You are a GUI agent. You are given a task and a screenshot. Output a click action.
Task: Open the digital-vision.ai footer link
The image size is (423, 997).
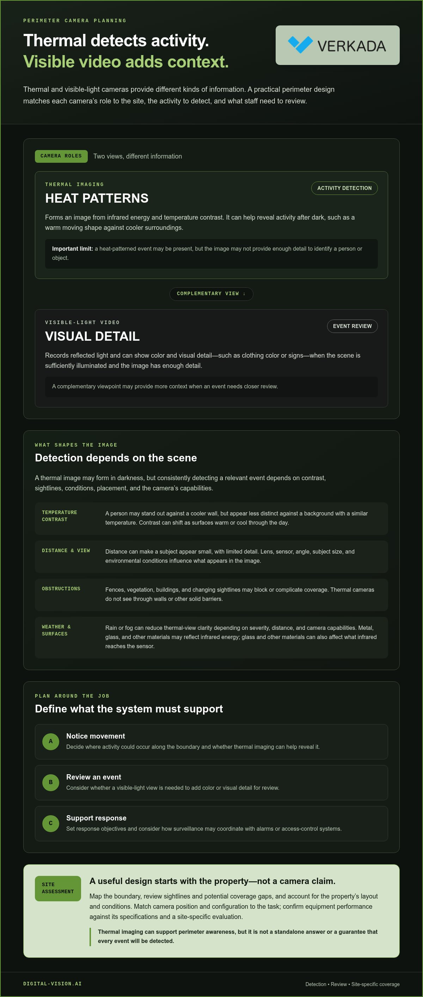pyautogui.click(x=53, y=984)
